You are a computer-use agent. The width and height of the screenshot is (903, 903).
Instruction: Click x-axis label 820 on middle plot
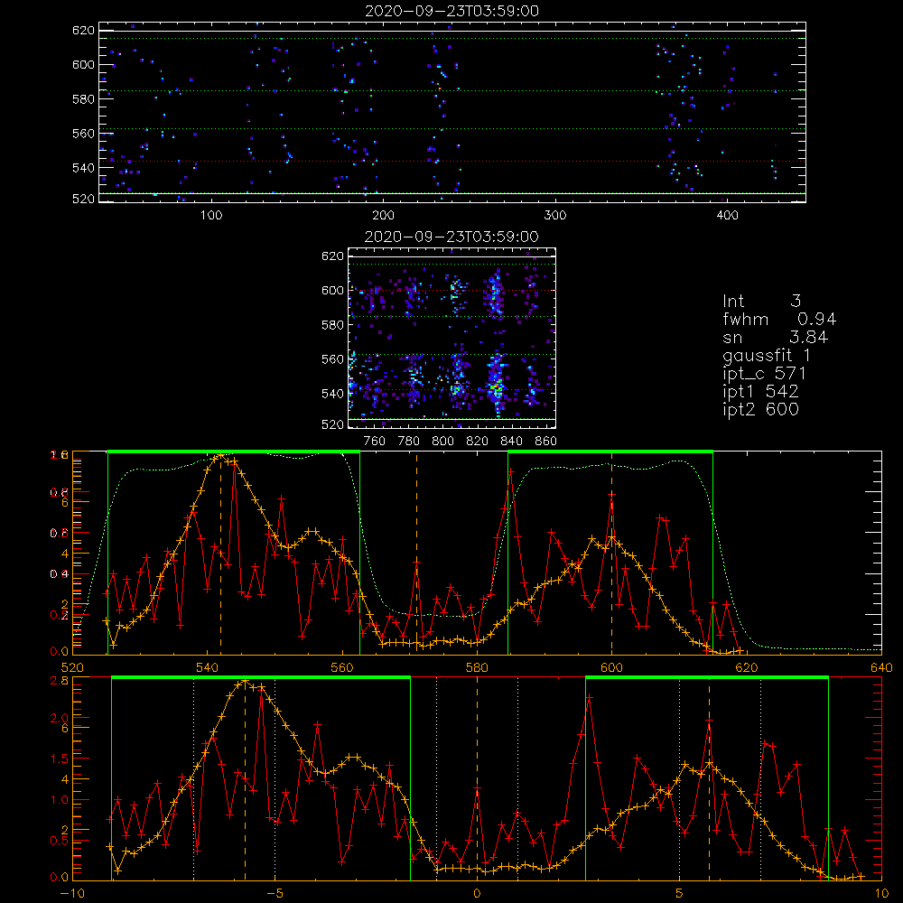(x=477, y=442)
